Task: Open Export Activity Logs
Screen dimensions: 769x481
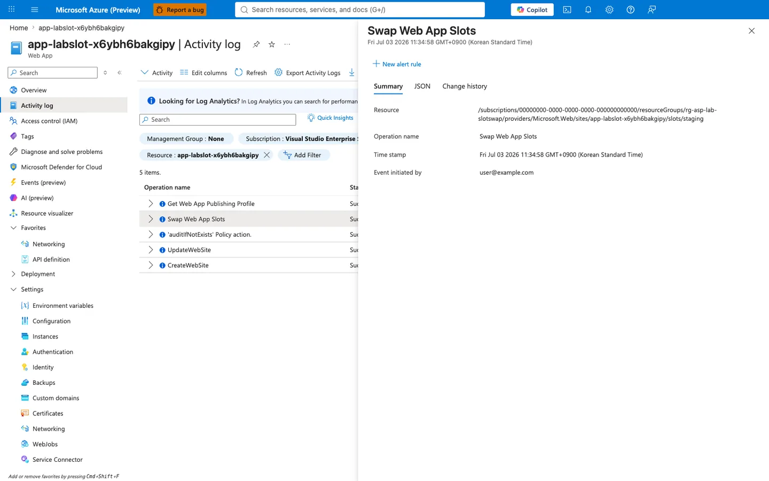Action: coord(308,73)
